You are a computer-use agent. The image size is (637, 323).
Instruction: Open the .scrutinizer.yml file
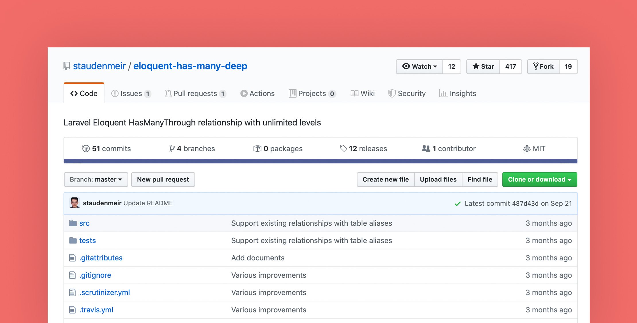(105, 293)
